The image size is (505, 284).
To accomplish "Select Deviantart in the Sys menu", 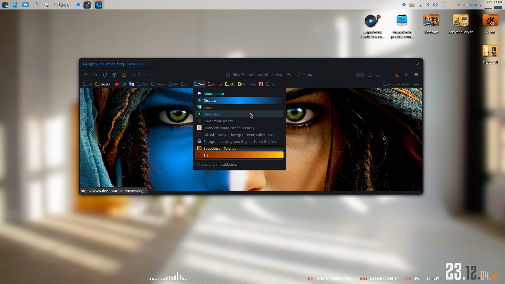I will point(239,114).
